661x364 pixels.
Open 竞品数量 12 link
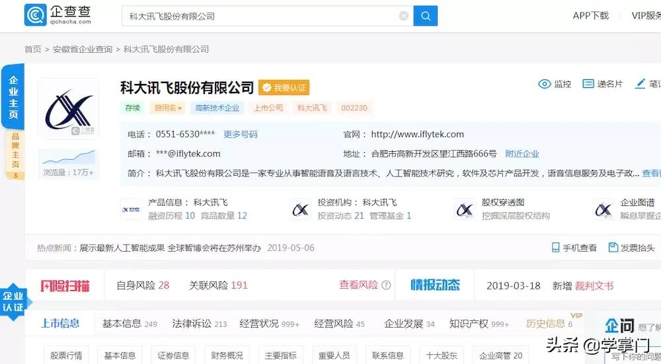pos(223,216)
